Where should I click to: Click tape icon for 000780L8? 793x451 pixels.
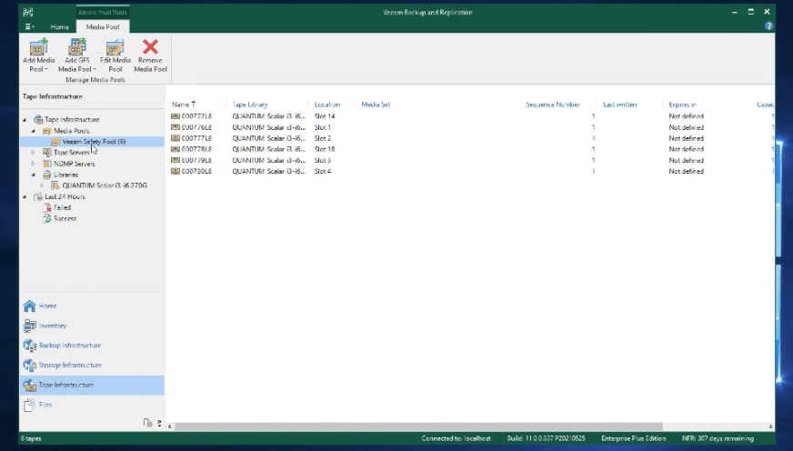point(176,172)
